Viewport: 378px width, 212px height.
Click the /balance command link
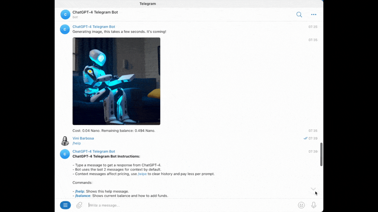(82, 196)
